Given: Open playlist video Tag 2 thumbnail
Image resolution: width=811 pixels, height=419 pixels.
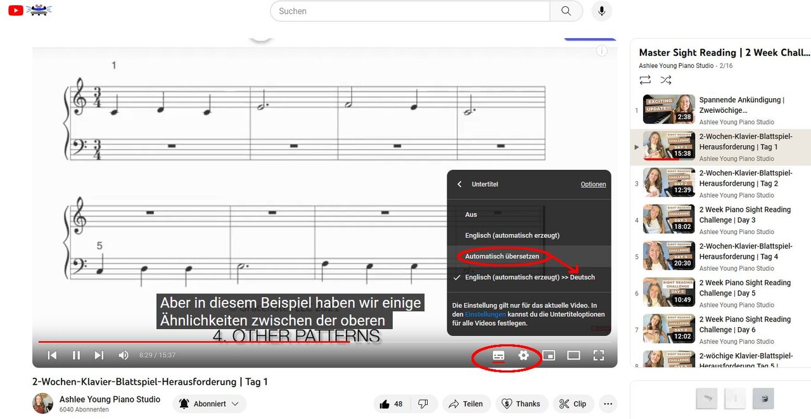Looking at the screenshot, I should [x=668, y=182].
